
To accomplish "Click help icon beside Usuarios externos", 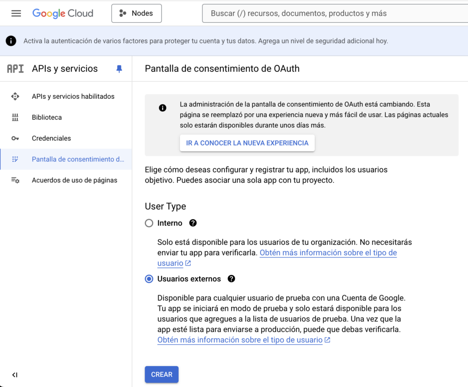I will (x=231, y=279).
